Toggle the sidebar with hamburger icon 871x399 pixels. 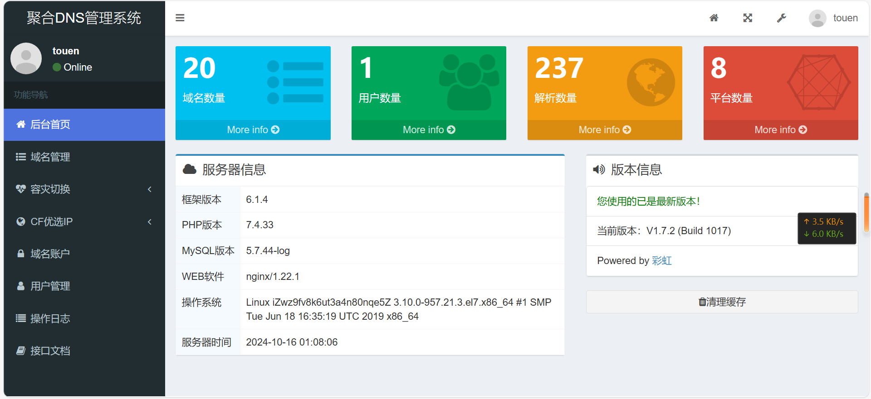(x=180, y=18)
